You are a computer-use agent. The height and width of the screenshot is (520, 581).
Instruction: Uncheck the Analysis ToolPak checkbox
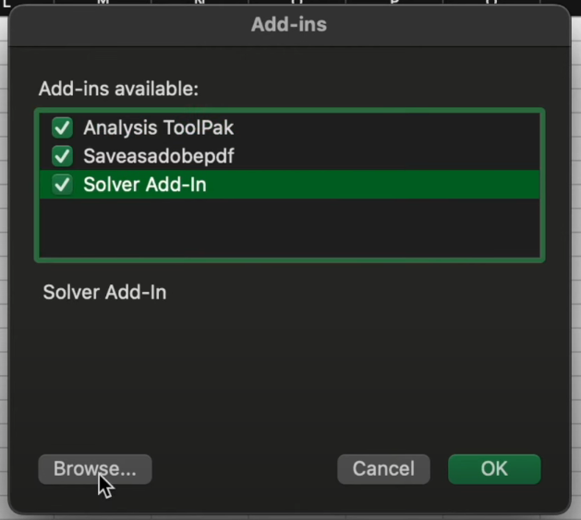(63, 127)
